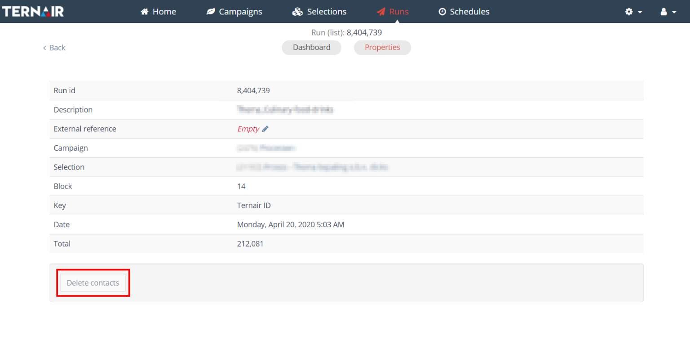Open the Runs menu
Viewport: 690px width, 360px height.
[393, 12]
